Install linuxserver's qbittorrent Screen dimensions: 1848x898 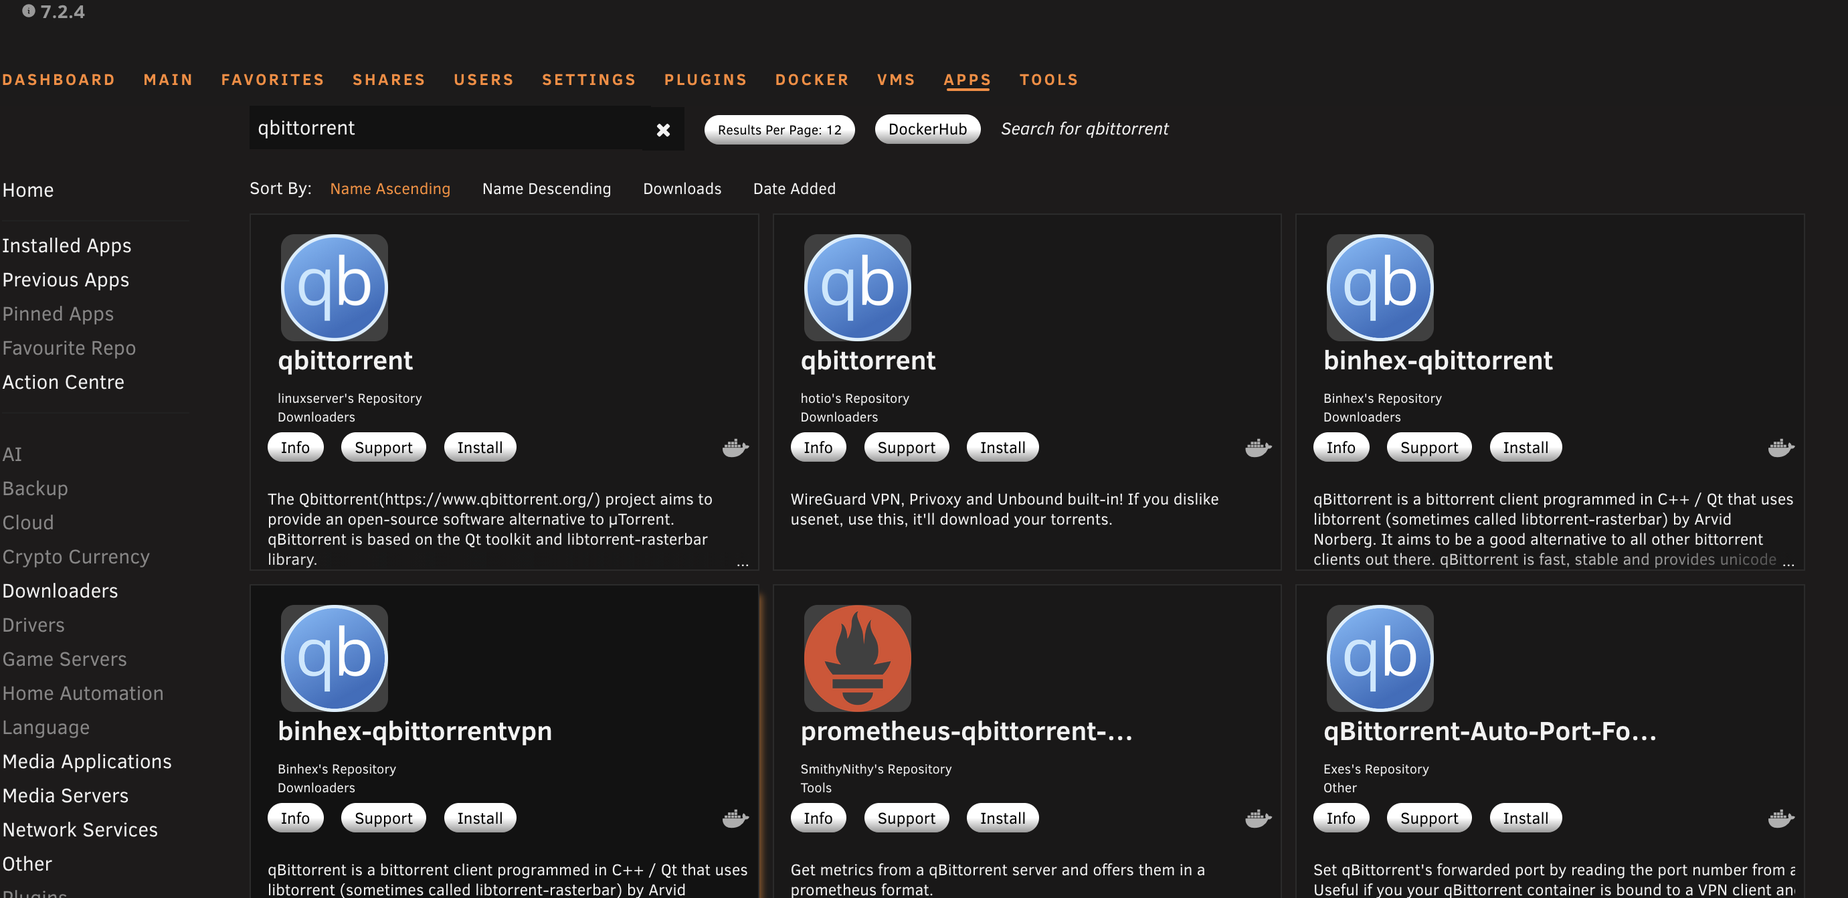pos(480,447)
